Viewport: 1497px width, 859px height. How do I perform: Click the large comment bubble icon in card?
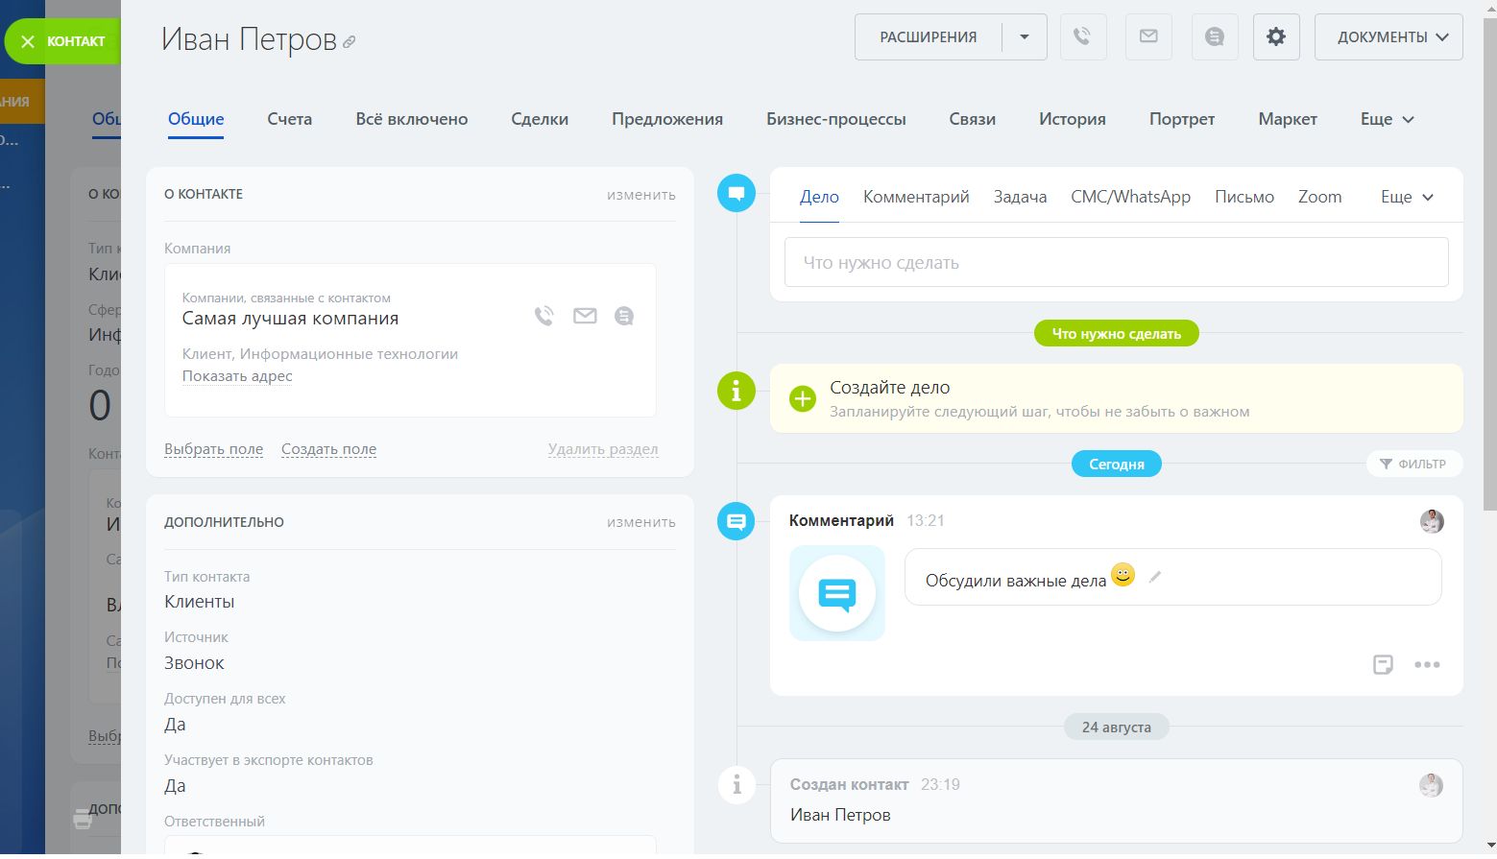pos(837,593)
